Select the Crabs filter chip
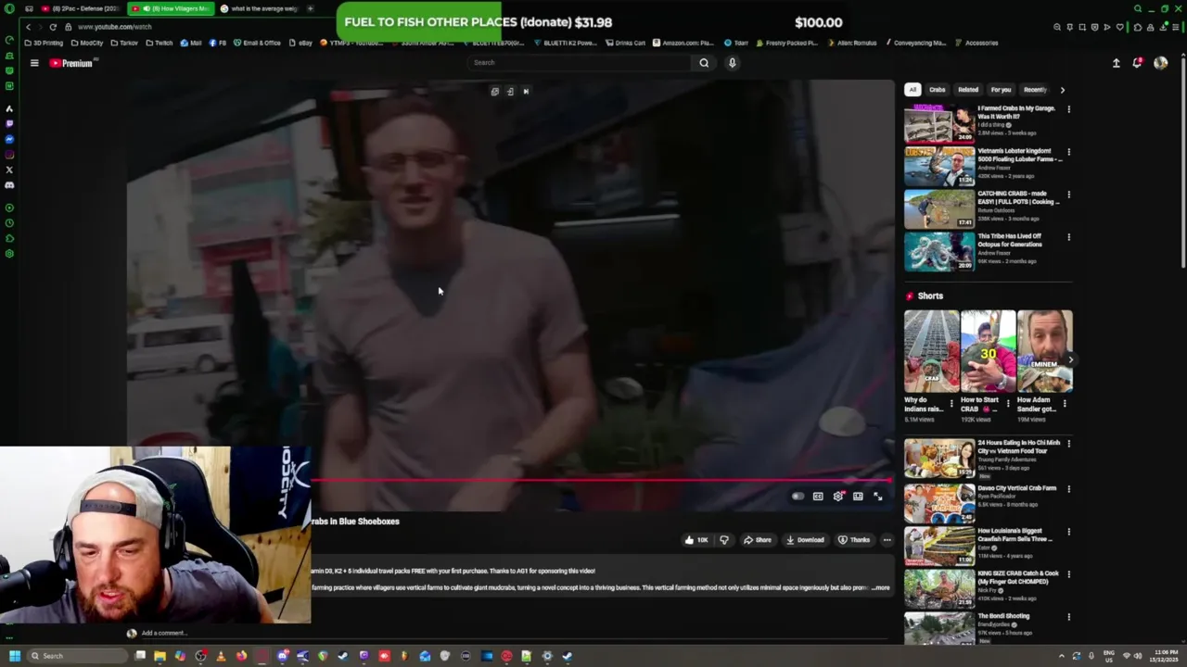This screenshot has height=667, width=1187. [x=938, y=90]
